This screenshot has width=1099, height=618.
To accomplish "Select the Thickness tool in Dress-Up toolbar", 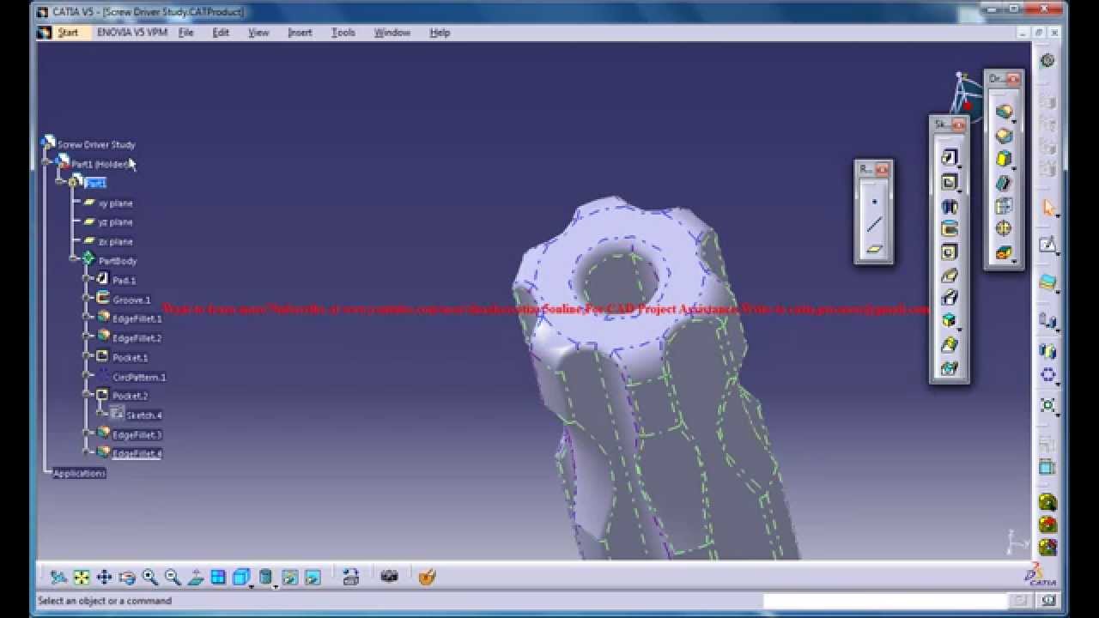I will [x=1003, y=206].
